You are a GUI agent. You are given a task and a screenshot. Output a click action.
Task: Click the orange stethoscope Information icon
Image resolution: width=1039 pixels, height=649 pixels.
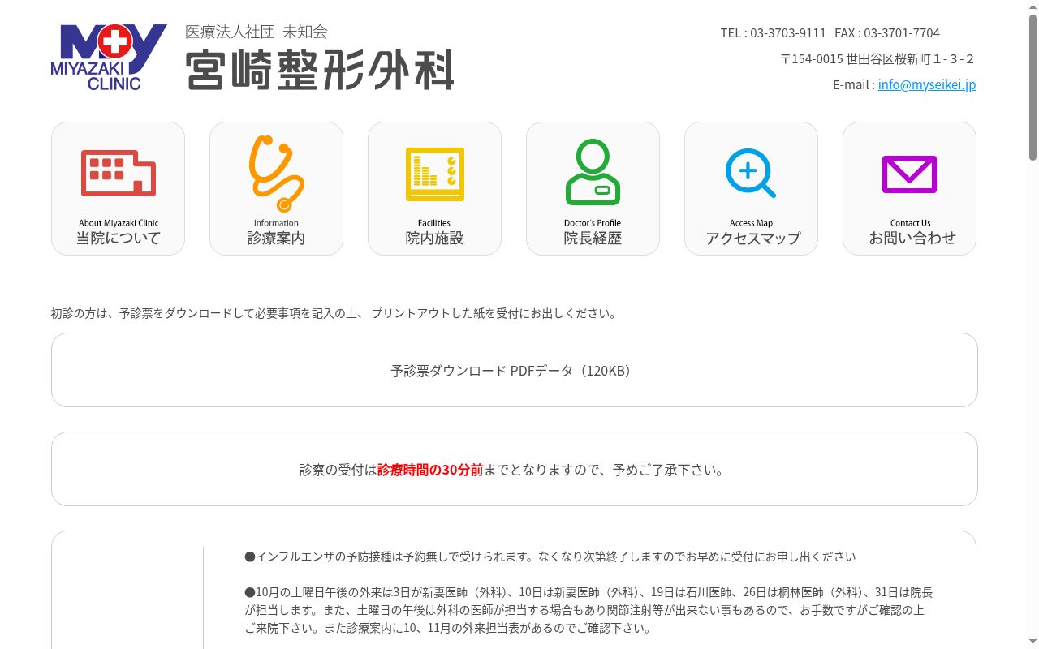[276, 174]
